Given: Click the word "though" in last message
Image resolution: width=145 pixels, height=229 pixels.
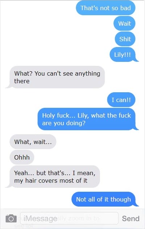Looking at the screenshot, I should pyautogui.click(x=121, y=199).
